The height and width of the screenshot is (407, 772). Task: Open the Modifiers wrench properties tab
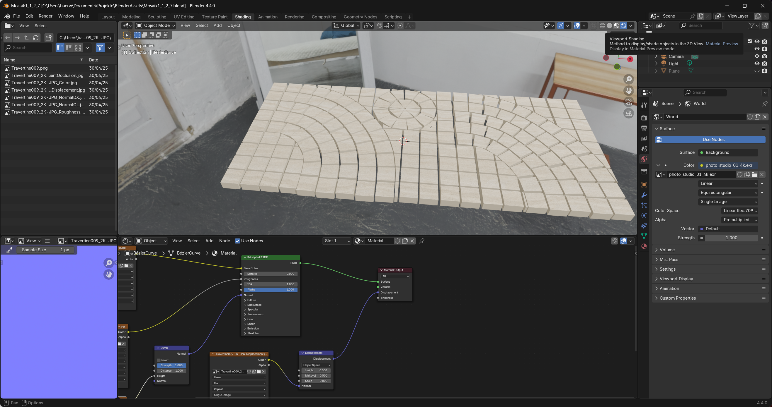[x=644, y=195]
